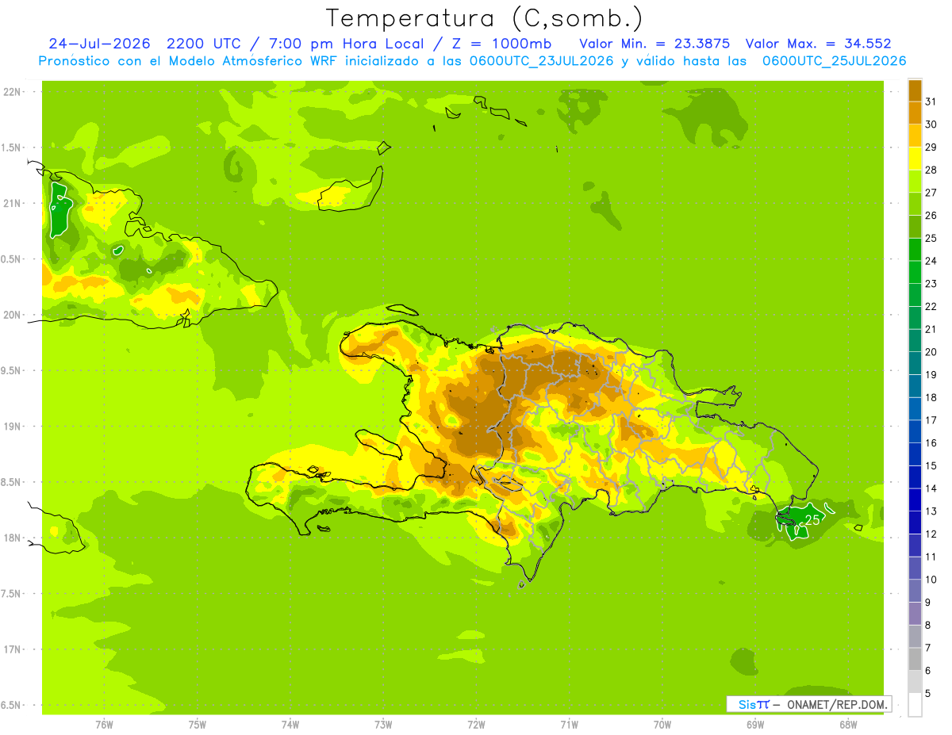The width and height of the screenshot is (952, 735).
Task: Click 'Valor Min. = 23.3875' in header
Action: click(654, 44)
